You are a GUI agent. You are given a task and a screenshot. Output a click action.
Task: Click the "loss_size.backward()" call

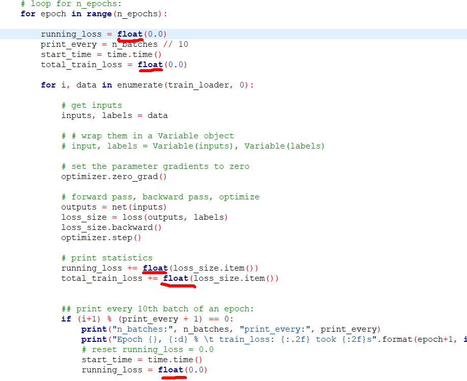(x=111, y=227)
